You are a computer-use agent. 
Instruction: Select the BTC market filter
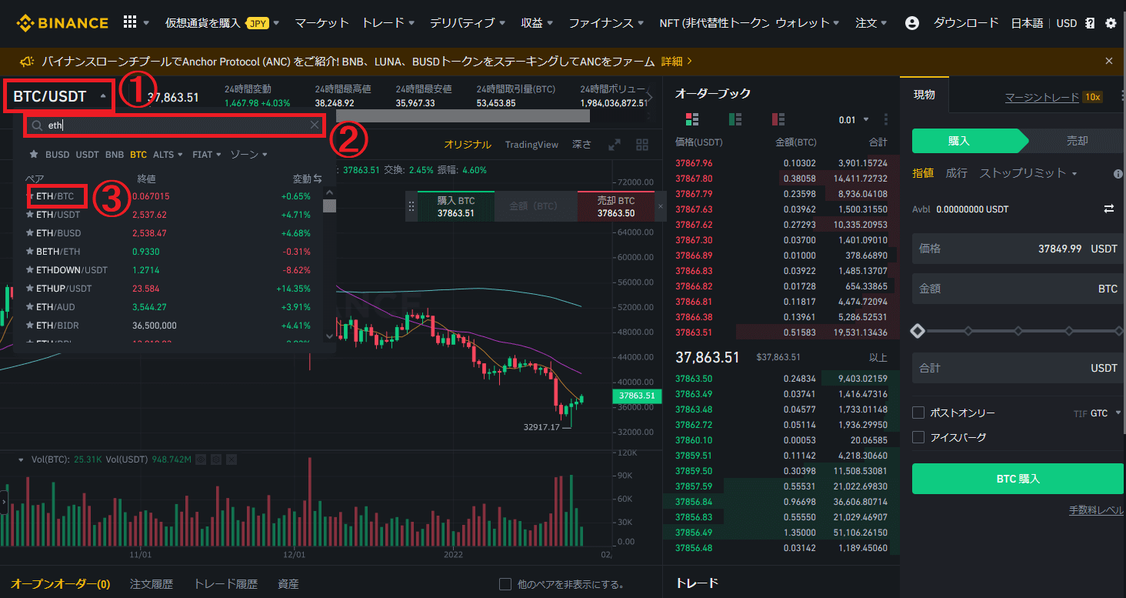coord(138,155)
